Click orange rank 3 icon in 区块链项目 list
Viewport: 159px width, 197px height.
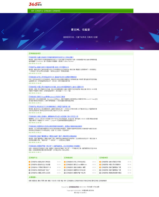pos(100,167)
